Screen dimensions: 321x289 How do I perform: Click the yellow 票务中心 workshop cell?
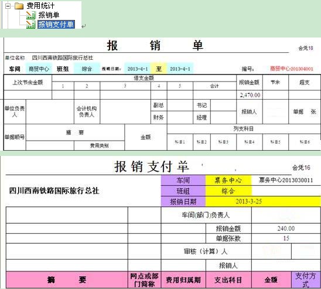[x=228, y=181]
